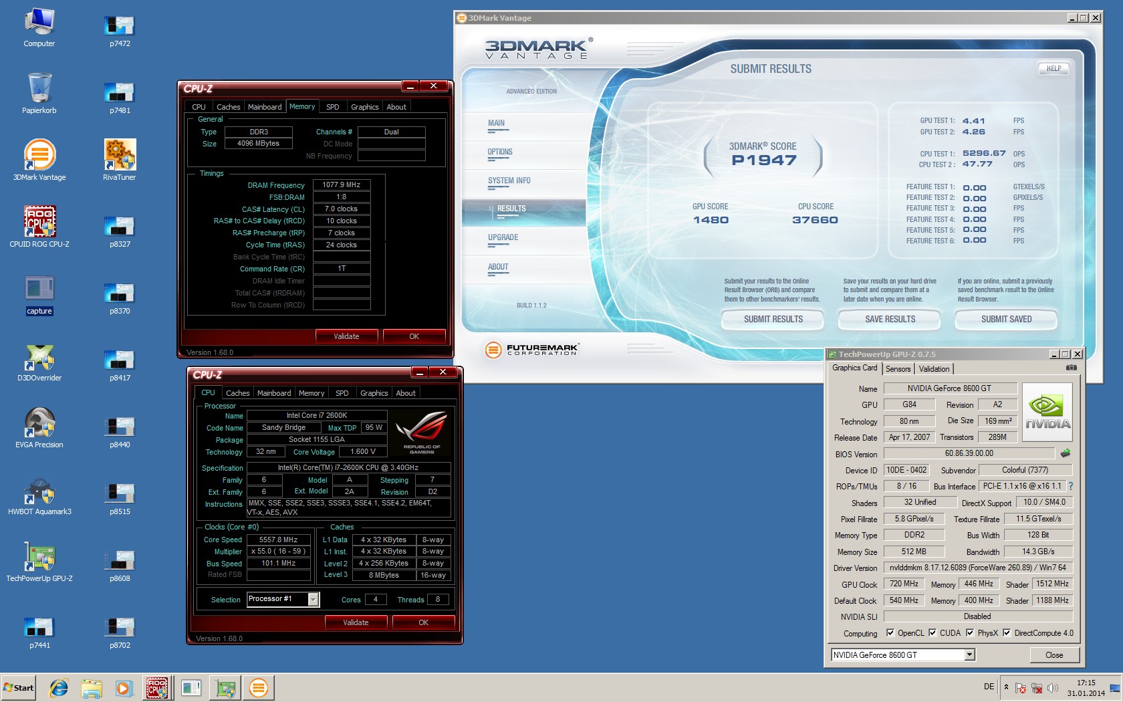
Task: Go to SYSTEM INFO in 3DMark sidebar
Action: [x=509, y=181]
